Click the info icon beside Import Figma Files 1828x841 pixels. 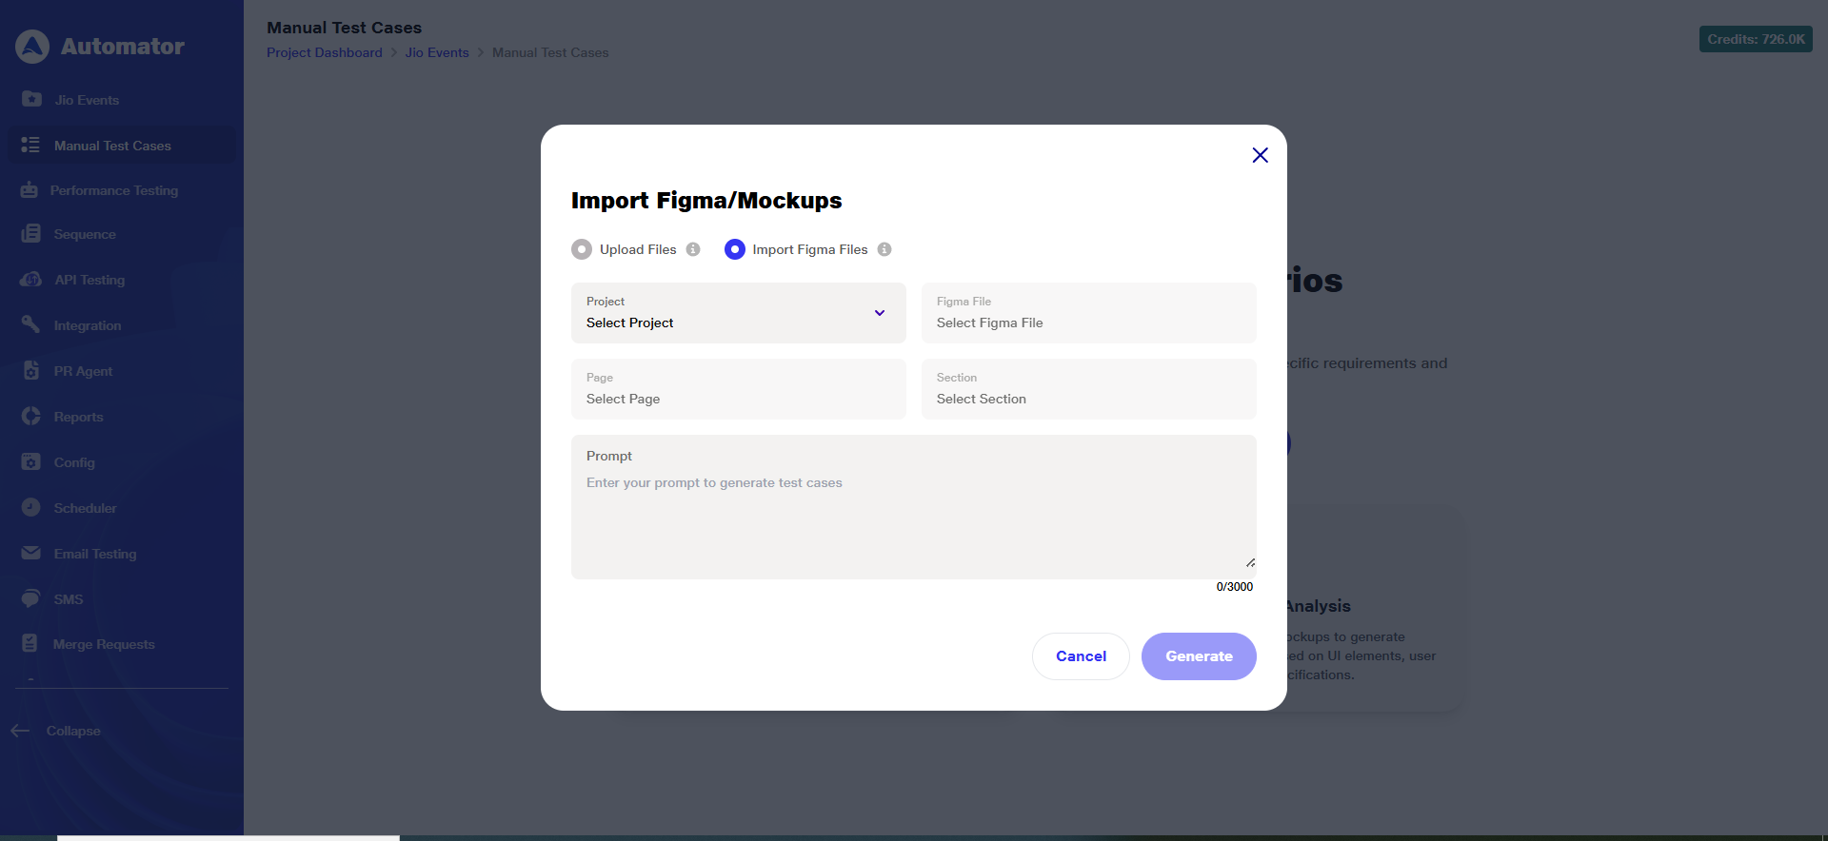884,249
